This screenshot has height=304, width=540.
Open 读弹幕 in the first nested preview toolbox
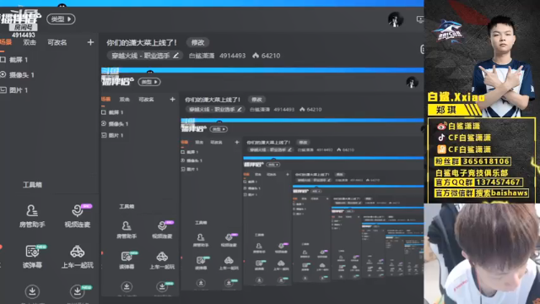coord(127,260)
